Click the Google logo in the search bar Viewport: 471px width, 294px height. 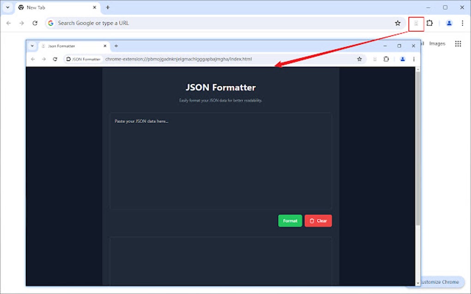(50, 23)
